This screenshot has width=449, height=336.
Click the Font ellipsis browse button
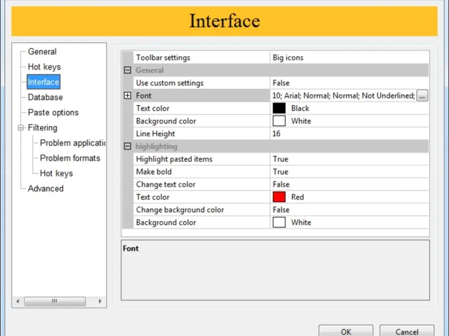(422, 96)
